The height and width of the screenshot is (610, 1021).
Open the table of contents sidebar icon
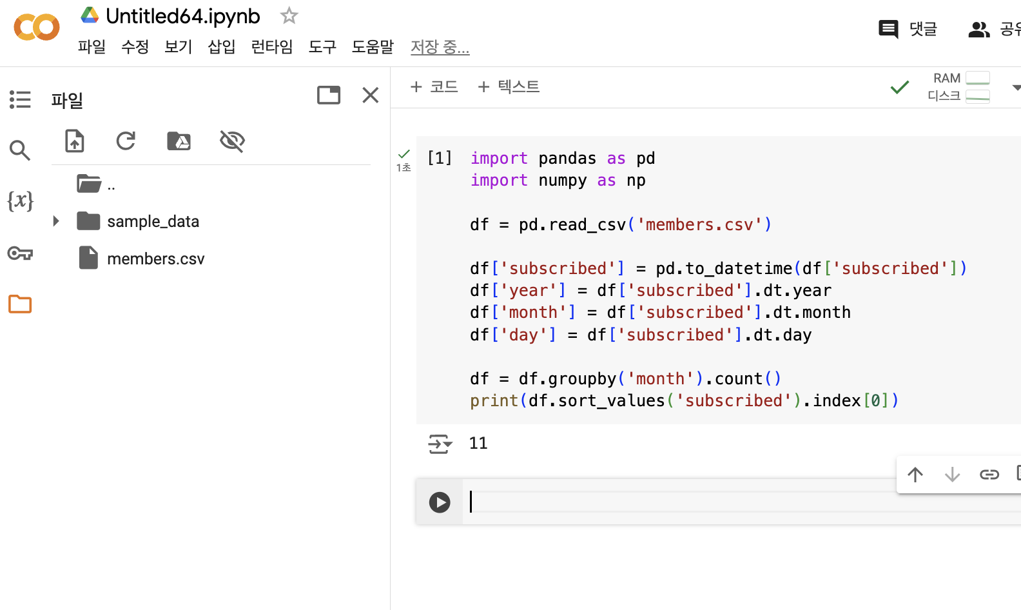click(x=20, y=99)
